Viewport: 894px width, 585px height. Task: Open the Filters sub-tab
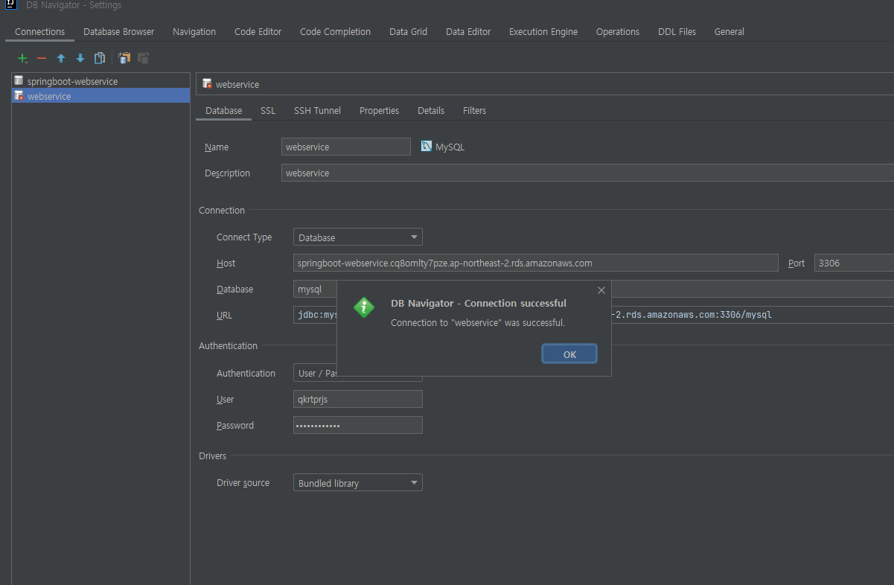[x=474, y=110]
